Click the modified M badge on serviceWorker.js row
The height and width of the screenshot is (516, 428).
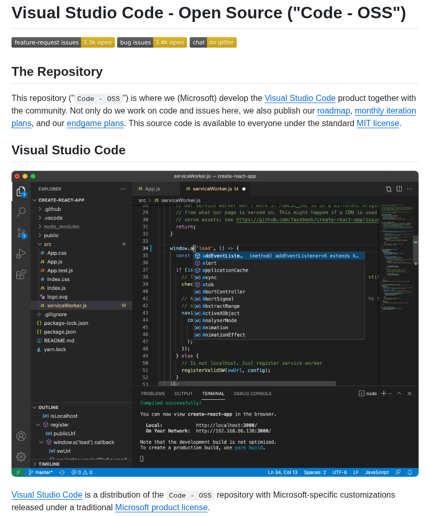point(124,306)
